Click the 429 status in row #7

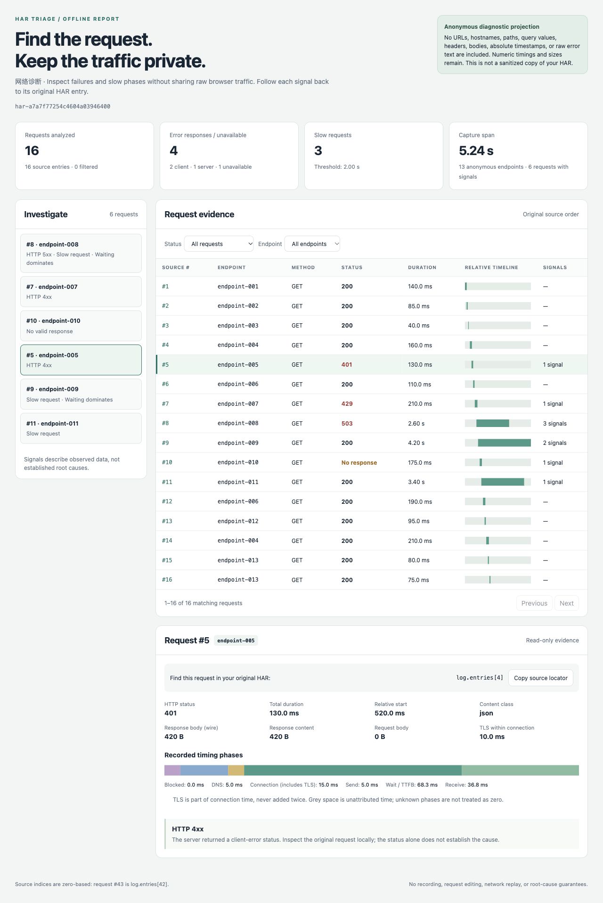tap(347, 404)
